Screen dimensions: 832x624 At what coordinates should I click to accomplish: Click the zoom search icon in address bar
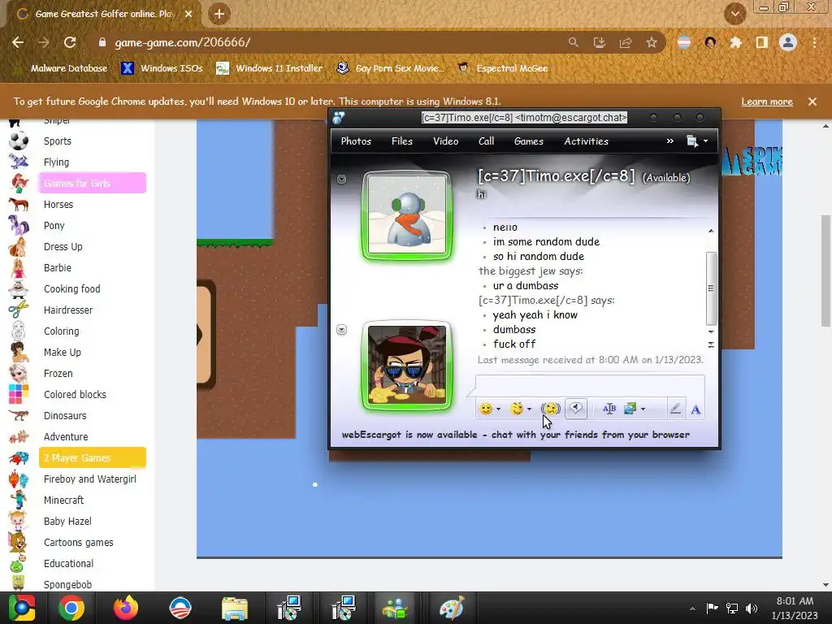pyautogui.click(x=573, y=42)
